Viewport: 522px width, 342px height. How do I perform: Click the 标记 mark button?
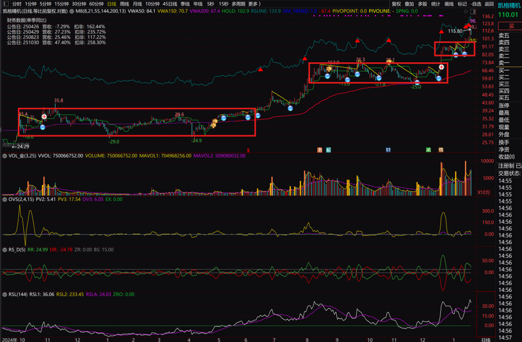pos(462,4)
